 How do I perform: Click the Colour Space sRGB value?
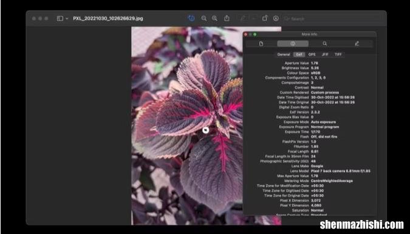(x=316, y=73)
